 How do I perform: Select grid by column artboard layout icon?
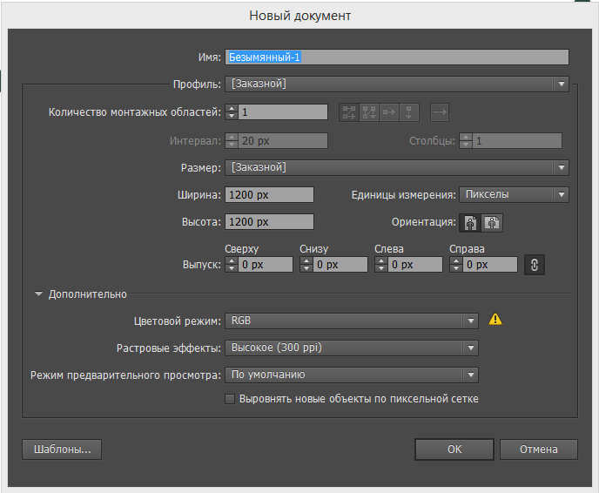click(369, 112)
